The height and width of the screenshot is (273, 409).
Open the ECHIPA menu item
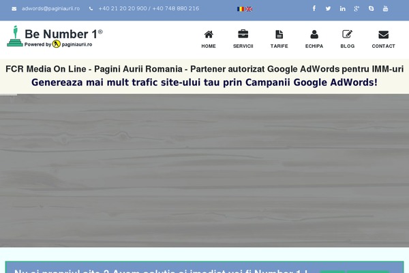[314, 46]
